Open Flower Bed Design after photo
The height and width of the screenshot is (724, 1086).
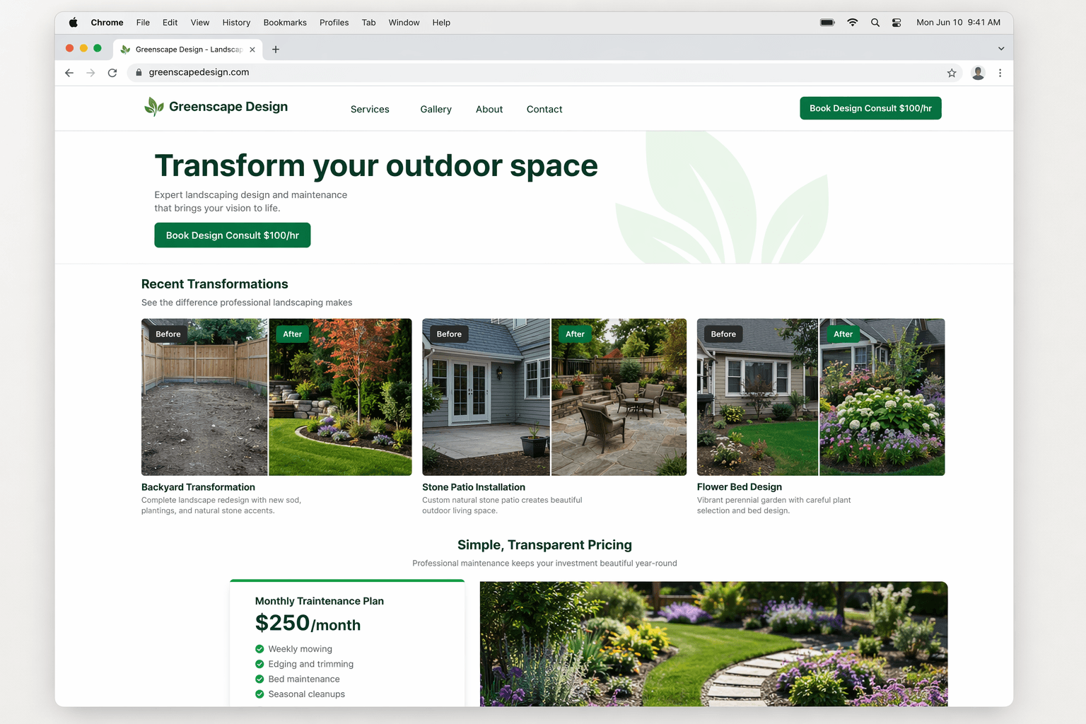click(x=882, y=397)
